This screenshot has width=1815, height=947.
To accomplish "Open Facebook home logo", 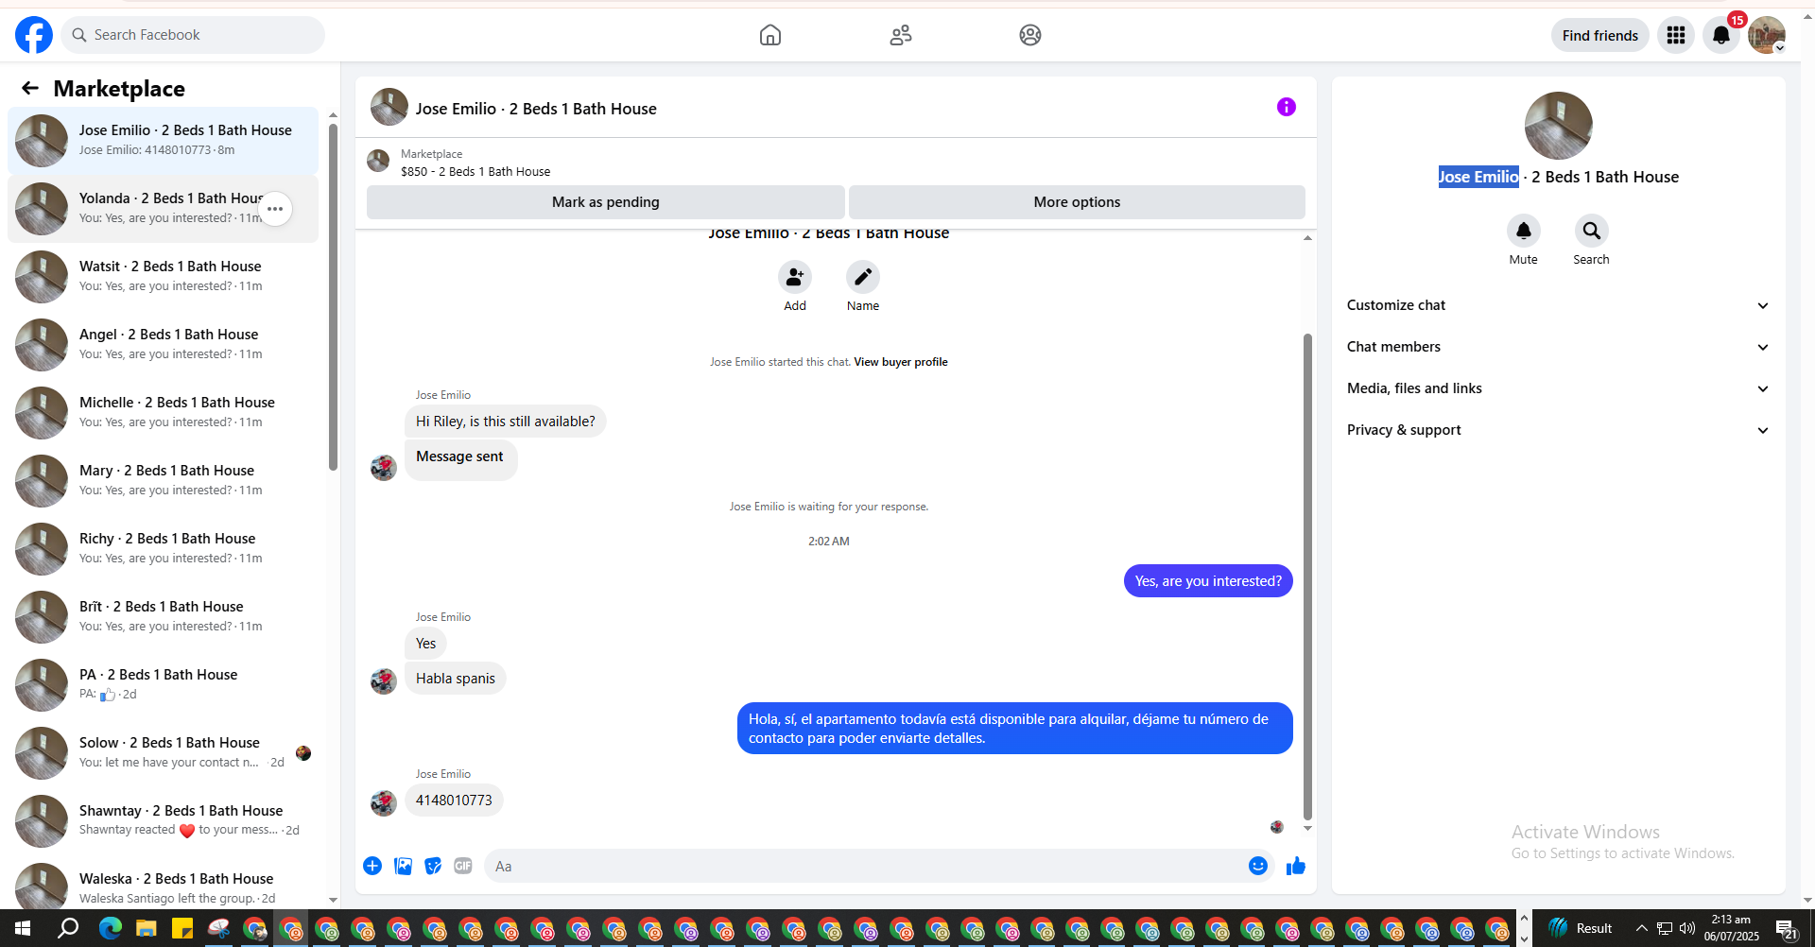I will [x=34, y=35].
